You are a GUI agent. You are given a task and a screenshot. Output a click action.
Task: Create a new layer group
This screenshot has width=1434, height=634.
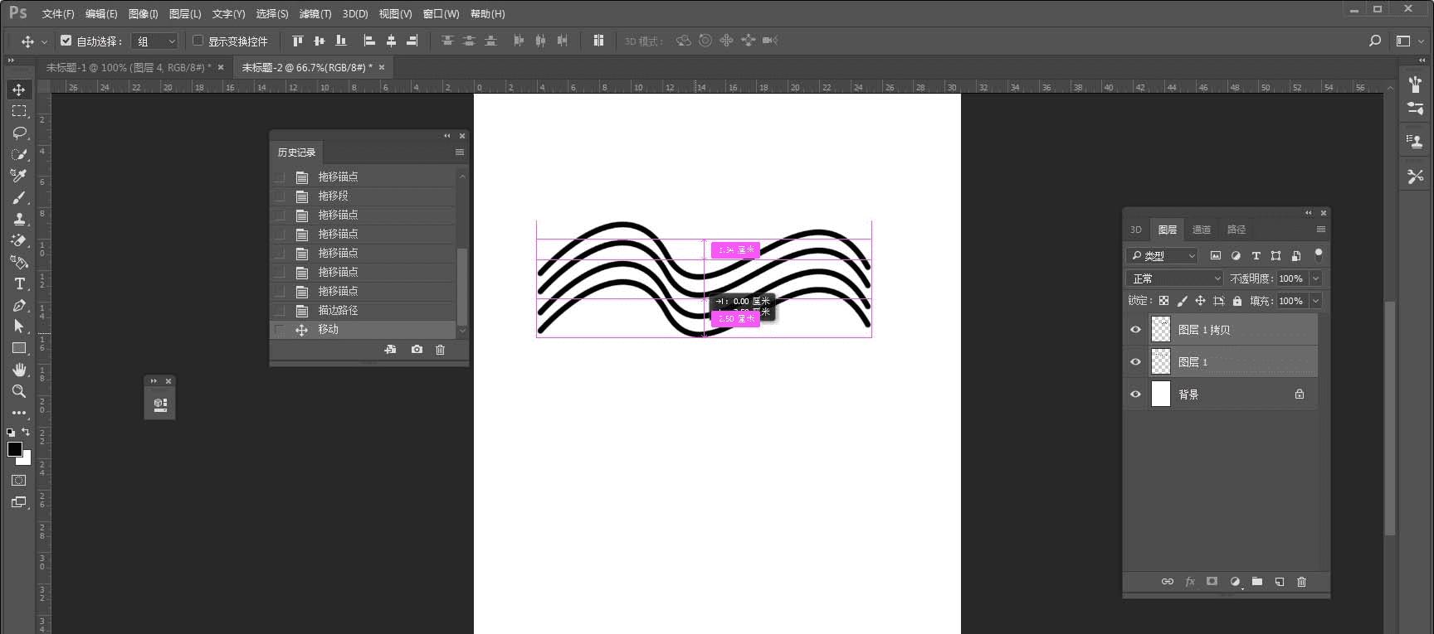pos(1257,582)
